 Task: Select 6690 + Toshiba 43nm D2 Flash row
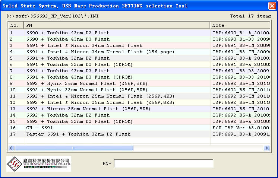click(x=68, y=33)
